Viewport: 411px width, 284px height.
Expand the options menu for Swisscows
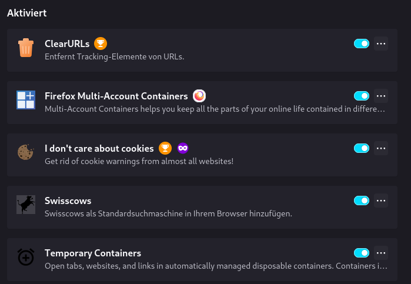tap(381, 201)
